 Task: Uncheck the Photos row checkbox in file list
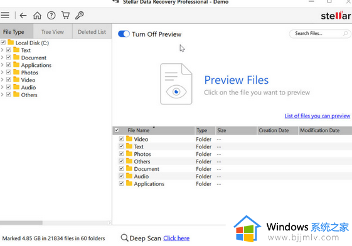point(122,153)
